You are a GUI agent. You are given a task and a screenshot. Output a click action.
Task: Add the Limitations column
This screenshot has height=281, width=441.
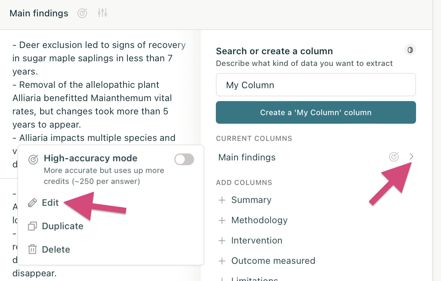255,278
